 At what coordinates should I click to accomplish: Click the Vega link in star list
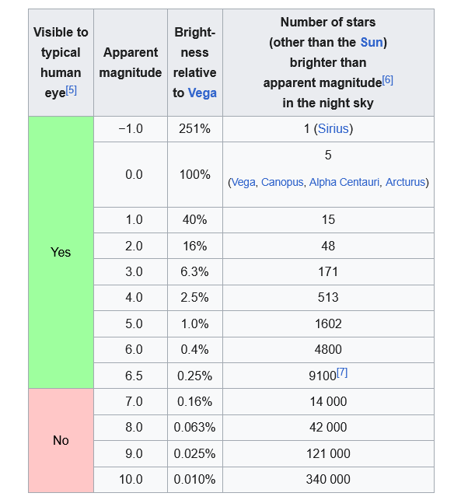click(243, 182)
